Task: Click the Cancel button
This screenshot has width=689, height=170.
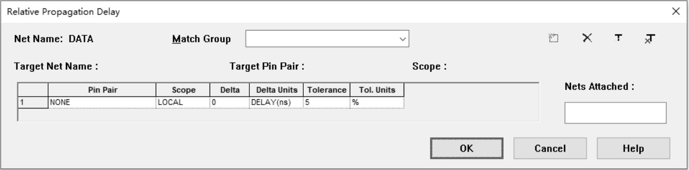Action: click(550, 148)
